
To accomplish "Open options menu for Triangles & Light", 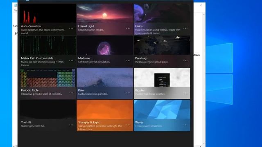I will [128, 125].
